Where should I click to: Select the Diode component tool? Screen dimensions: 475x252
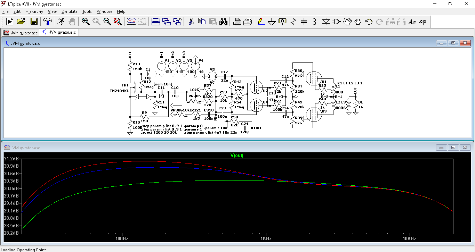coord(325,22)
